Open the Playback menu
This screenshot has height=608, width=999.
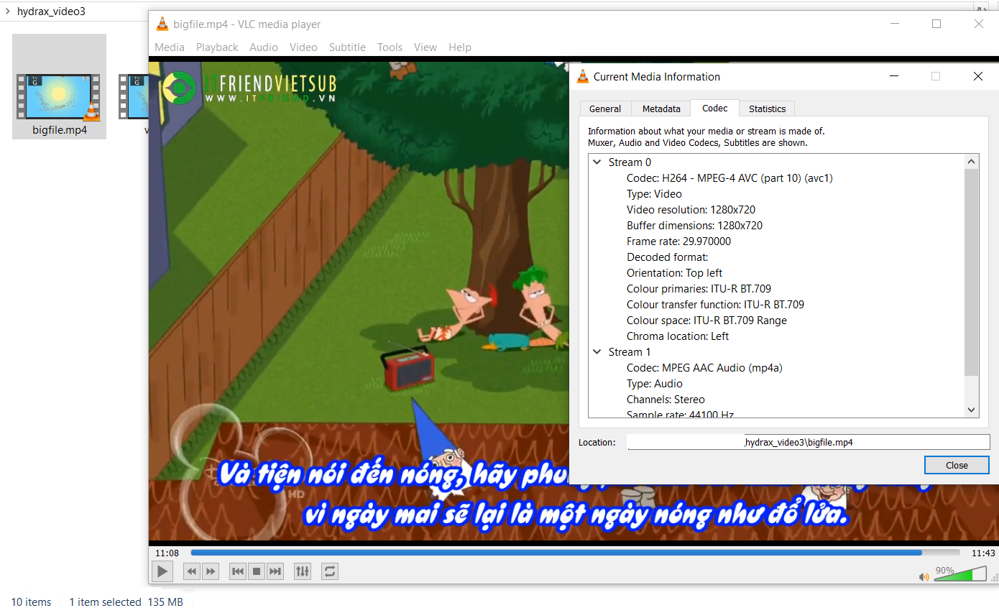coord(217,47)
